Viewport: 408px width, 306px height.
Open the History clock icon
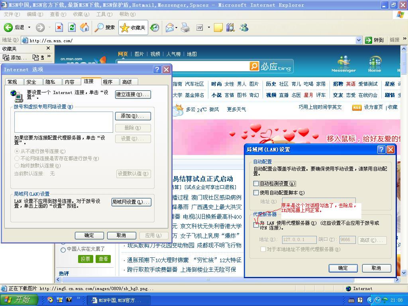point(155,27)
